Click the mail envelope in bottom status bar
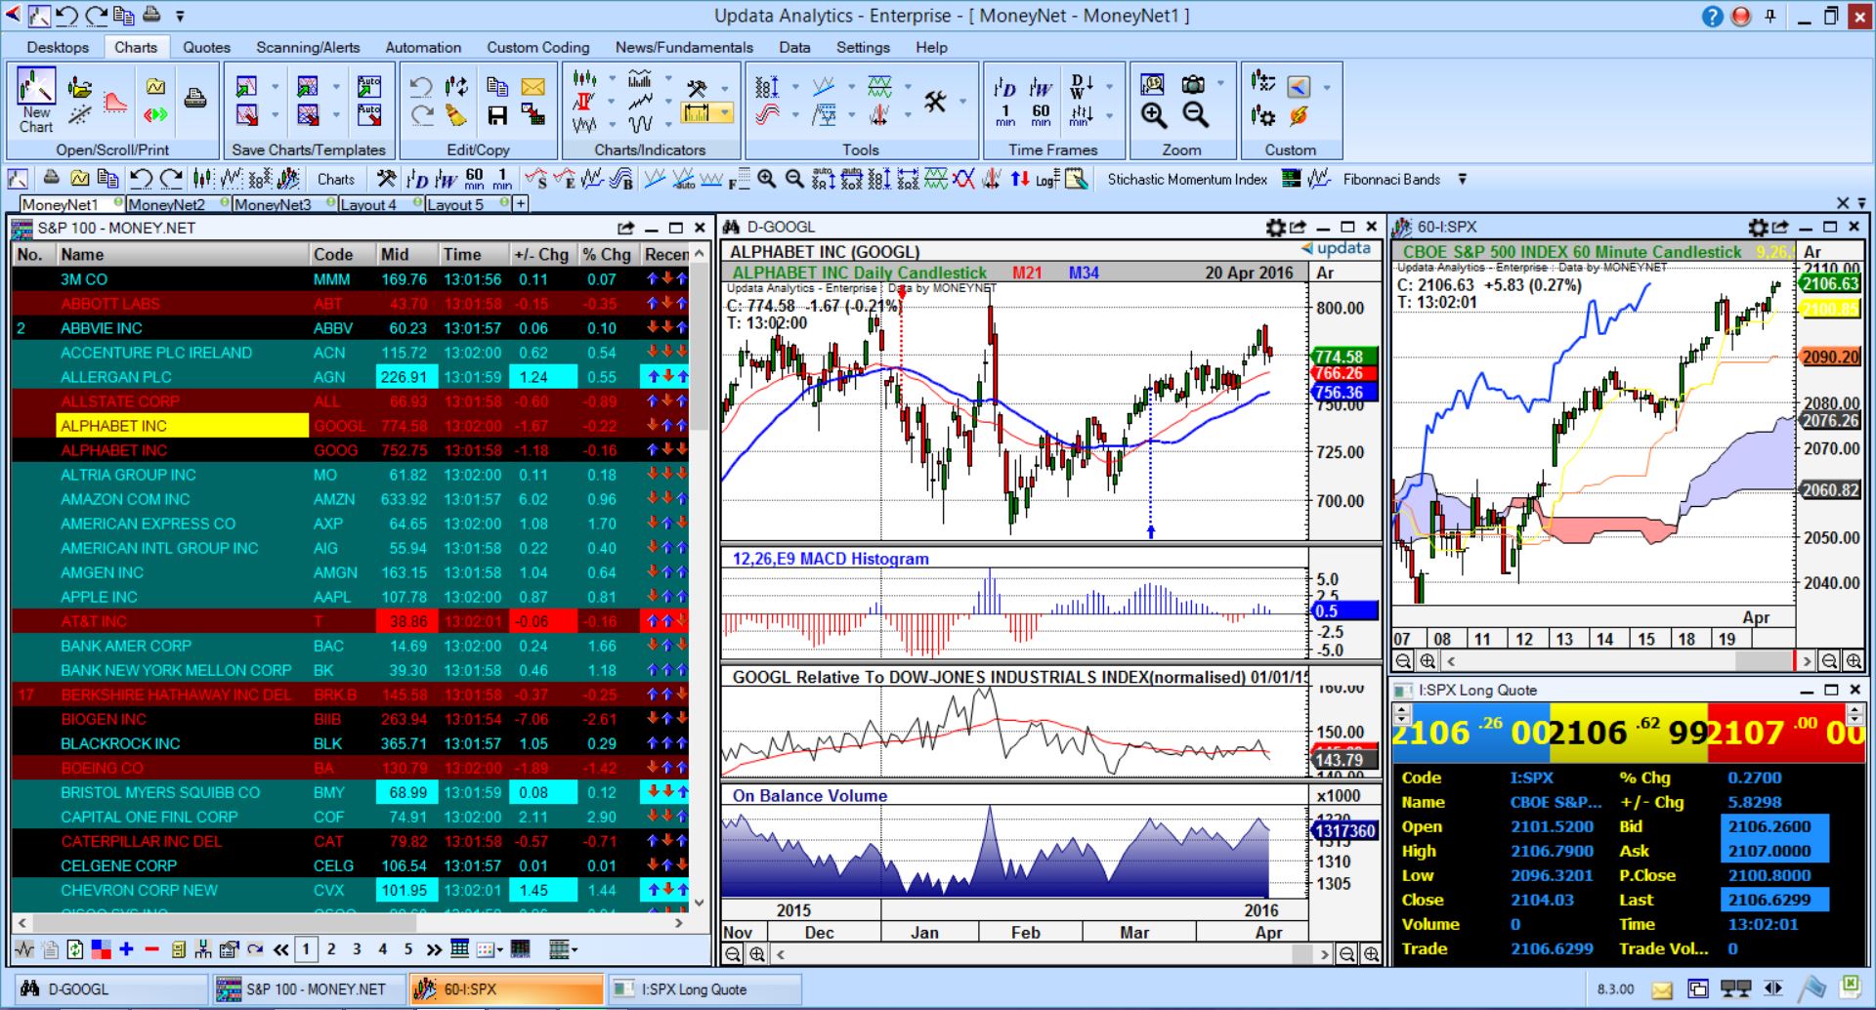1876x1010 pixels. coord(1662,989)
